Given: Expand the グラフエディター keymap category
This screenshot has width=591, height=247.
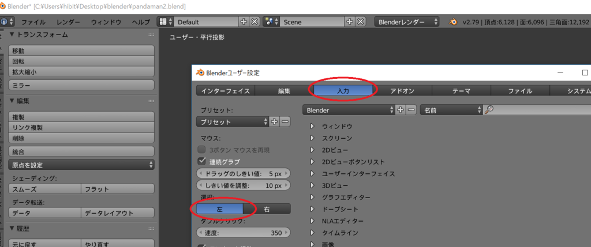Looking at the screenshot, I should [x=312, y=197].
